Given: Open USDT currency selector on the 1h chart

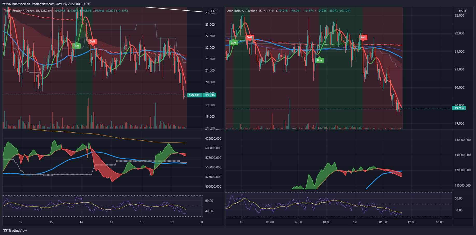Looking at the screenshot, I should (213, 11).
